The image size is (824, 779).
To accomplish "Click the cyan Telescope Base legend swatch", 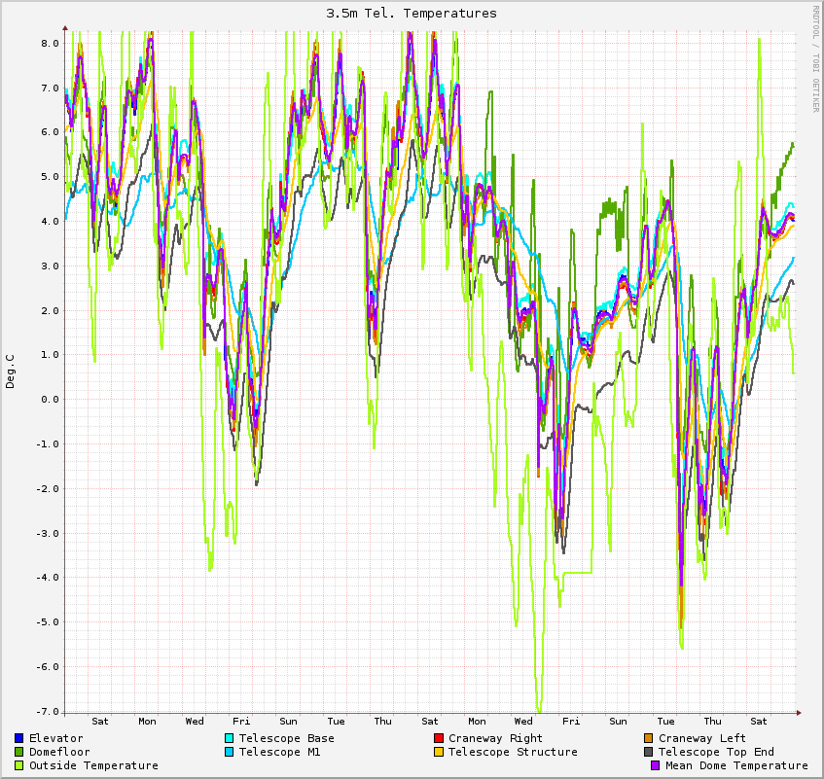I will tap(230, 738).
